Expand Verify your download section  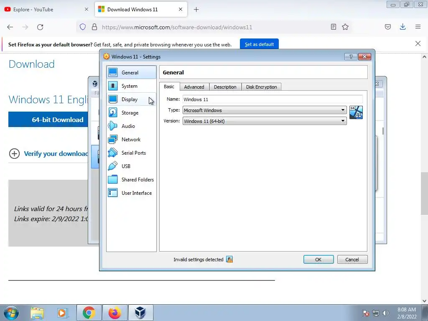coord(48,153)
